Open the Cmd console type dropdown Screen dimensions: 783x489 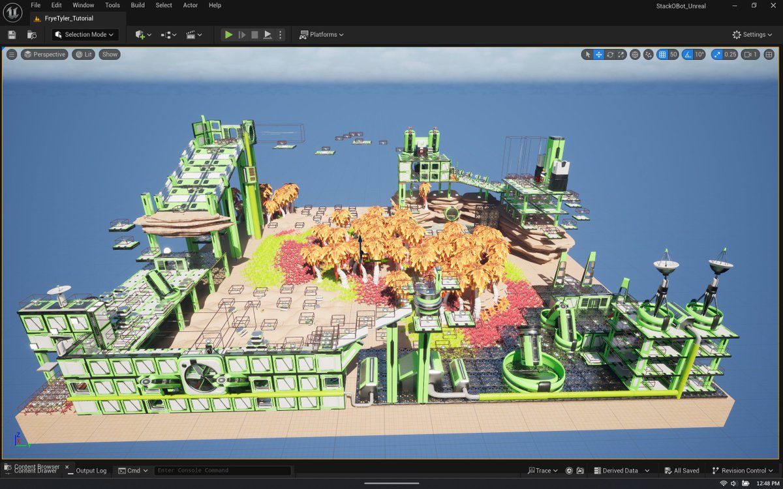point(133,471)
